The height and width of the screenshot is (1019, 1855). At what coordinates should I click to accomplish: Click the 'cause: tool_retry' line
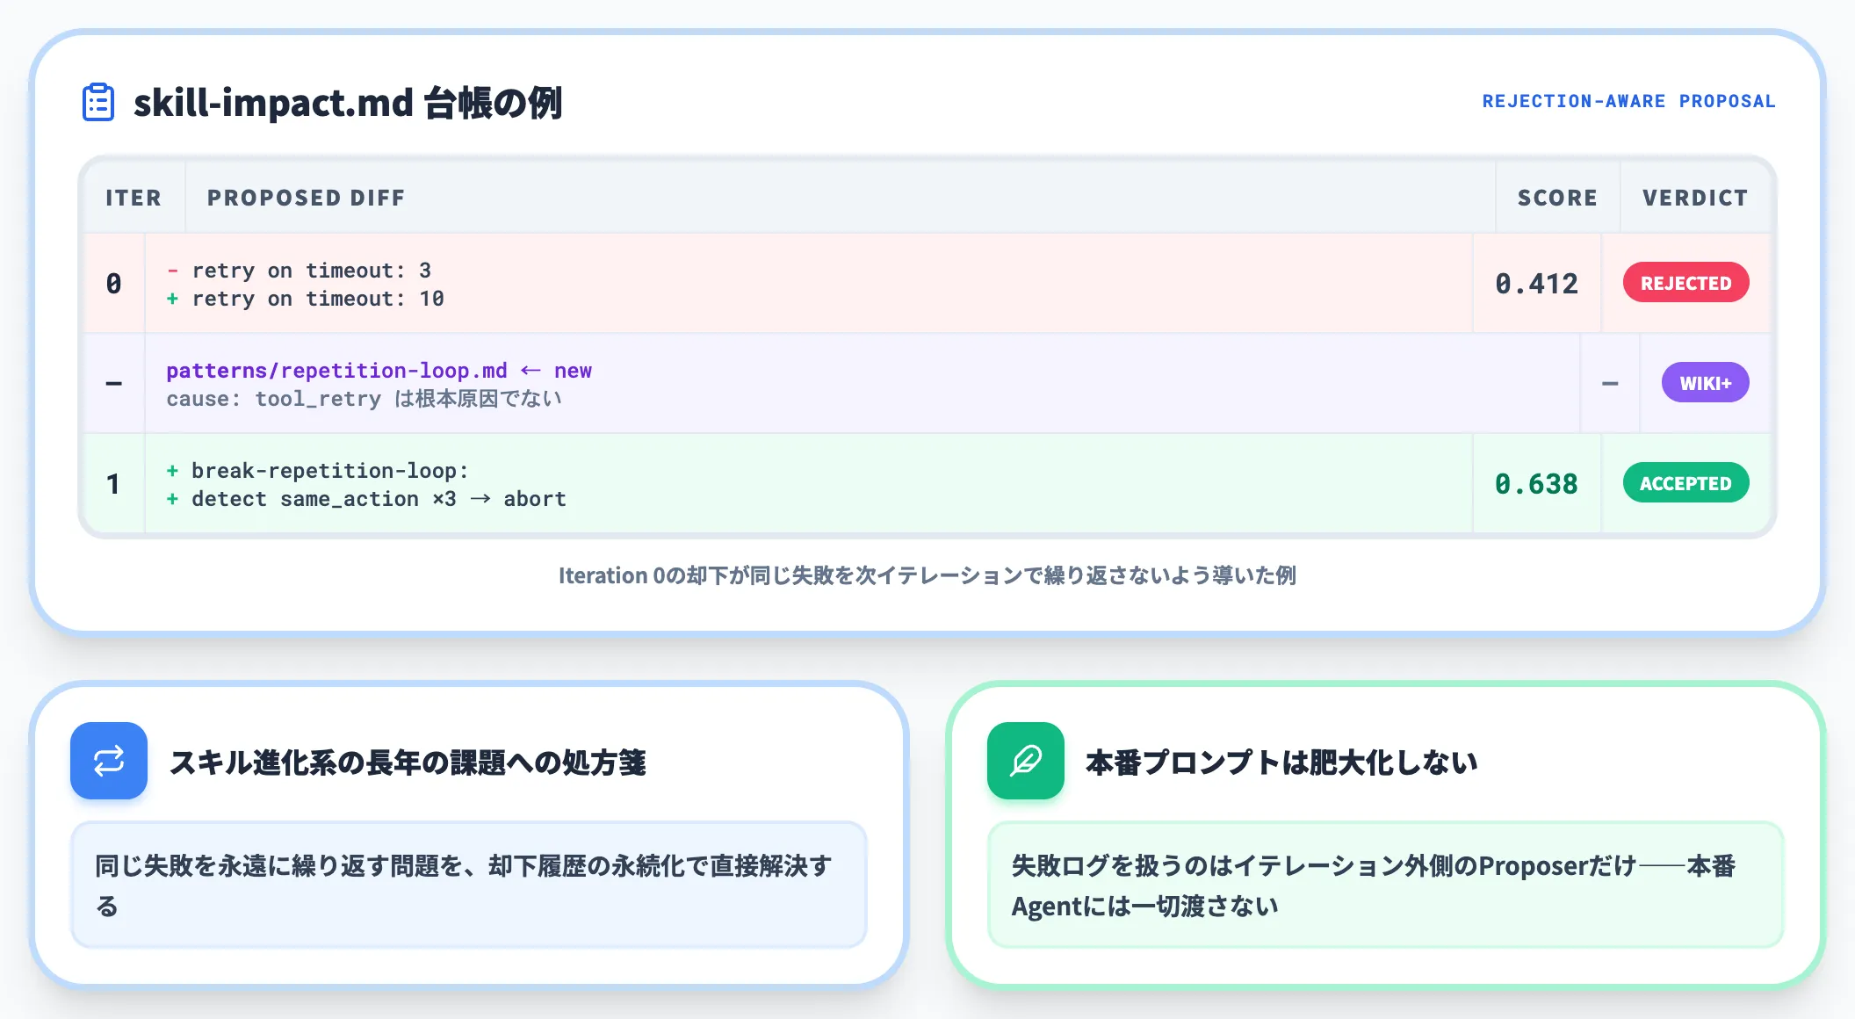(364, 398)
